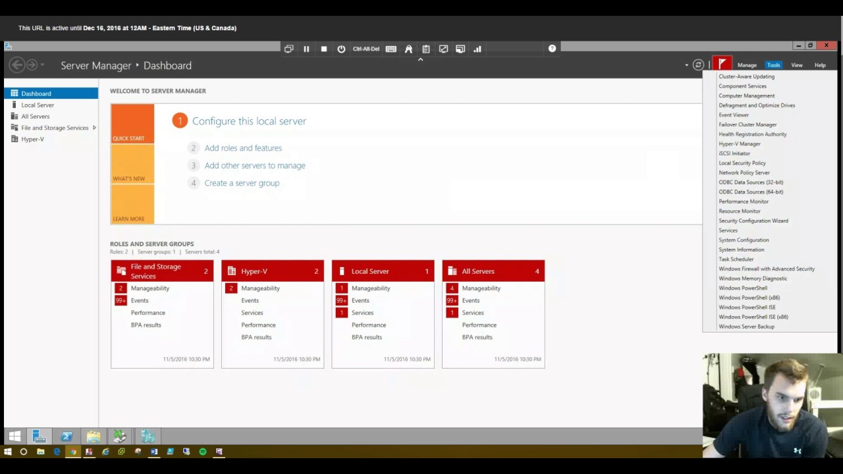Click the overlapping windows icon in console toolbar

(288, 49)
